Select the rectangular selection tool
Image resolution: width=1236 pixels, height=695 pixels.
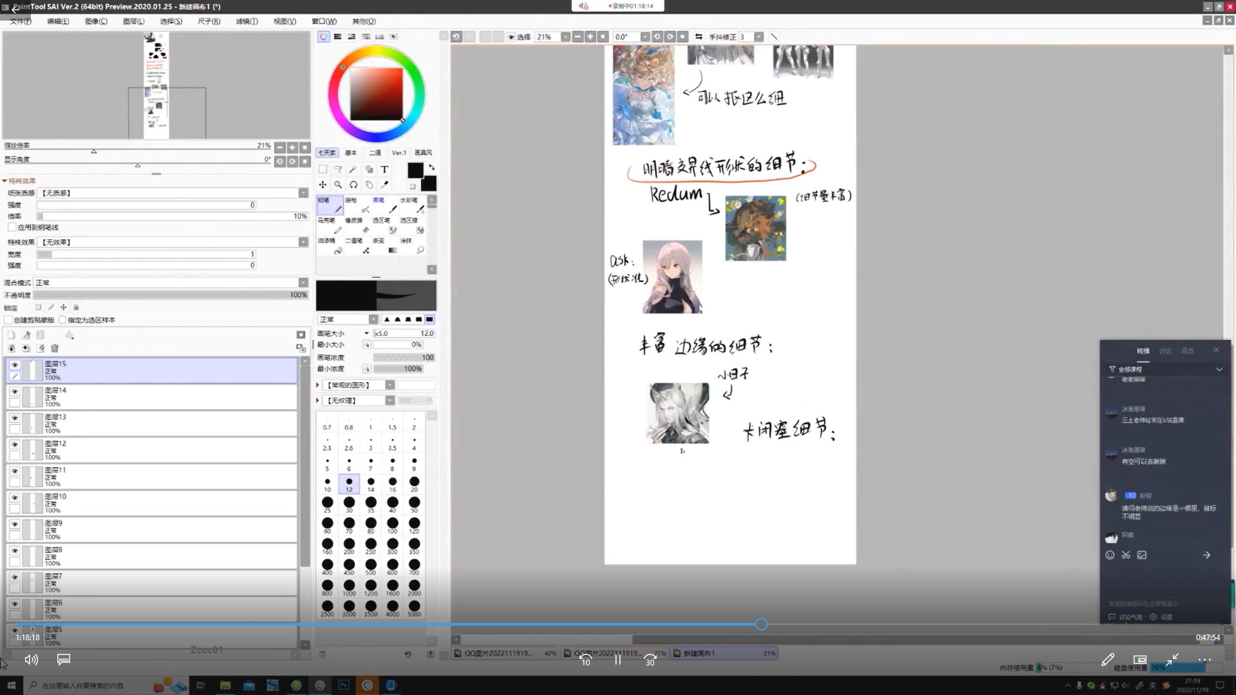323,169
